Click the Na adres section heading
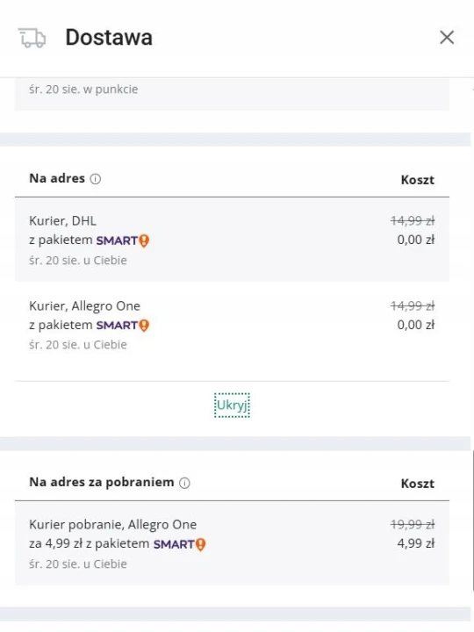 tap(57, 178)
